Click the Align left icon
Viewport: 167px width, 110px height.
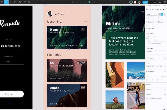pos(147,9)
